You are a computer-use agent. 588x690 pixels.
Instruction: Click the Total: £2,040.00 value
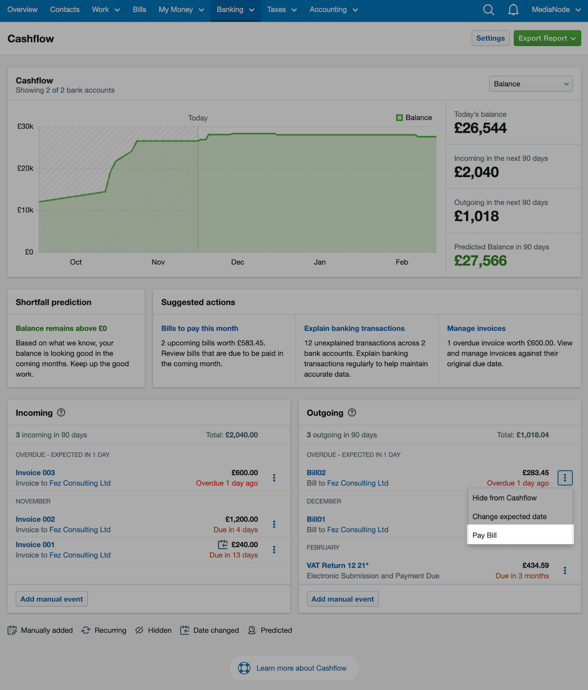click(x=232, y=435)
